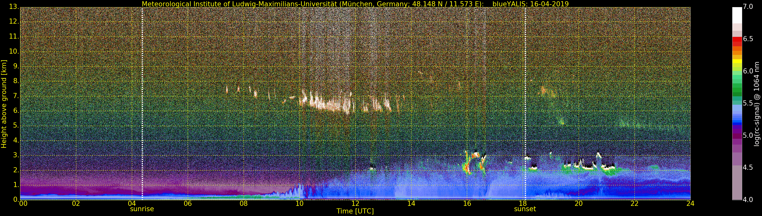
Task: Click colorbar tick value '5.5'
Action: pyautogui.click(x=748, y=103)
